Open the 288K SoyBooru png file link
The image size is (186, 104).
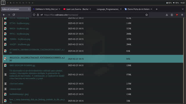coord(19,34)
